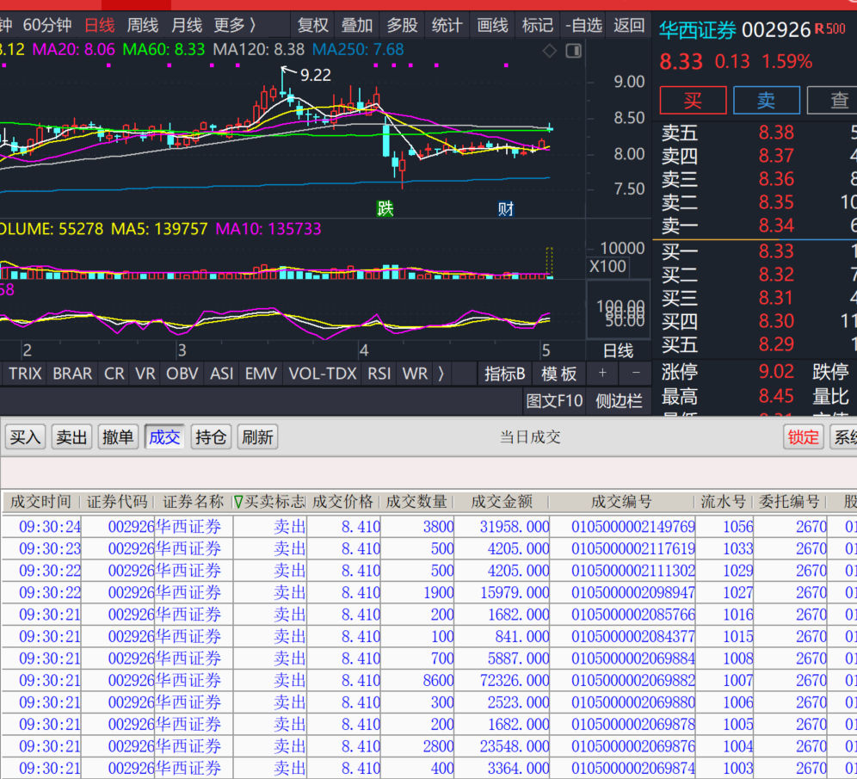Click the 标记 mark tool
The width and height of the screenshot is (857, 779).
(537, 25)
